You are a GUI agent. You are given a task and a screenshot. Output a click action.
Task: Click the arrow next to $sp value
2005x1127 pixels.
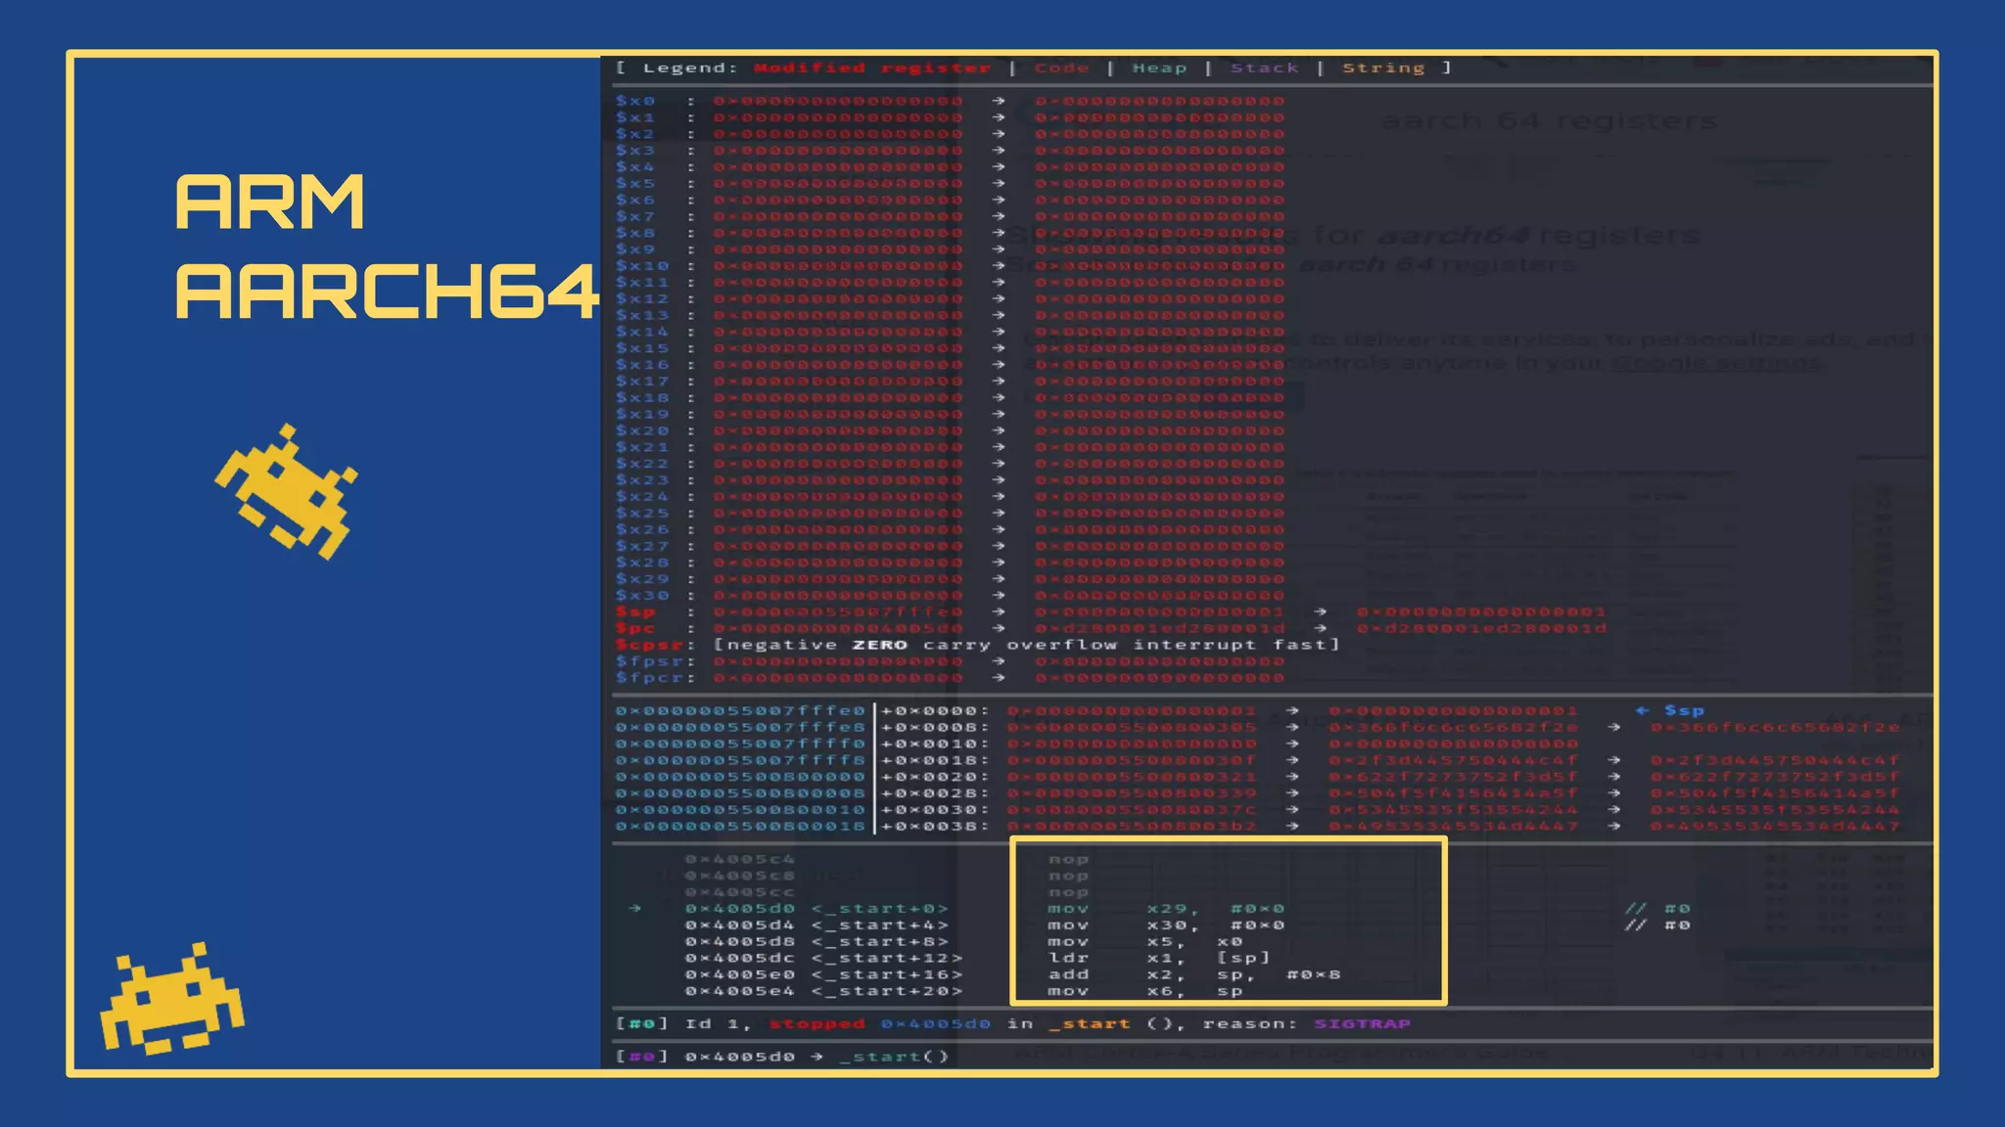998,612
